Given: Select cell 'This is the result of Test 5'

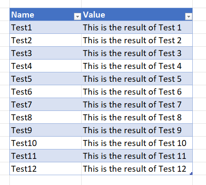Looking at the screenshot, I should point(137,79).
